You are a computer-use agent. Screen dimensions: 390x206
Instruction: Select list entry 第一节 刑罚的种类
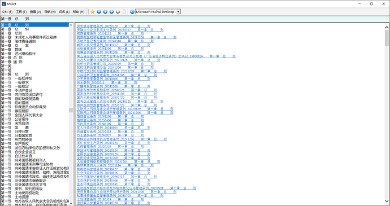pyautogui.click(x=34, y=139)
